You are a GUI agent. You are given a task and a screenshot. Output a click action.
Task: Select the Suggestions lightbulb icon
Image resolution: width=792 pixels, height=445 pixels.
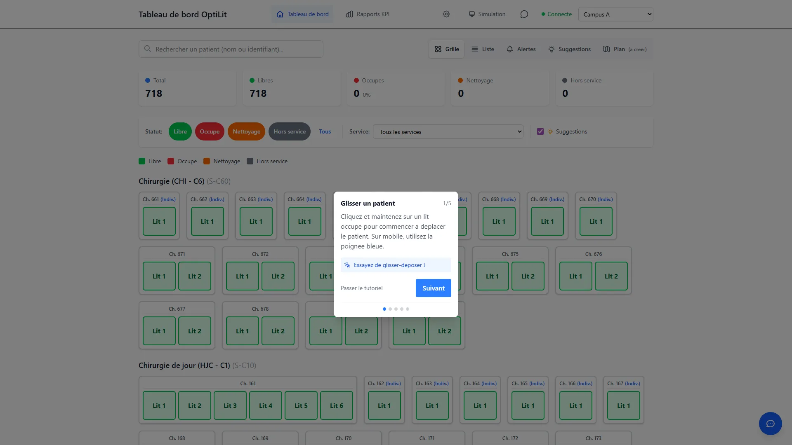tap(552, 49)
